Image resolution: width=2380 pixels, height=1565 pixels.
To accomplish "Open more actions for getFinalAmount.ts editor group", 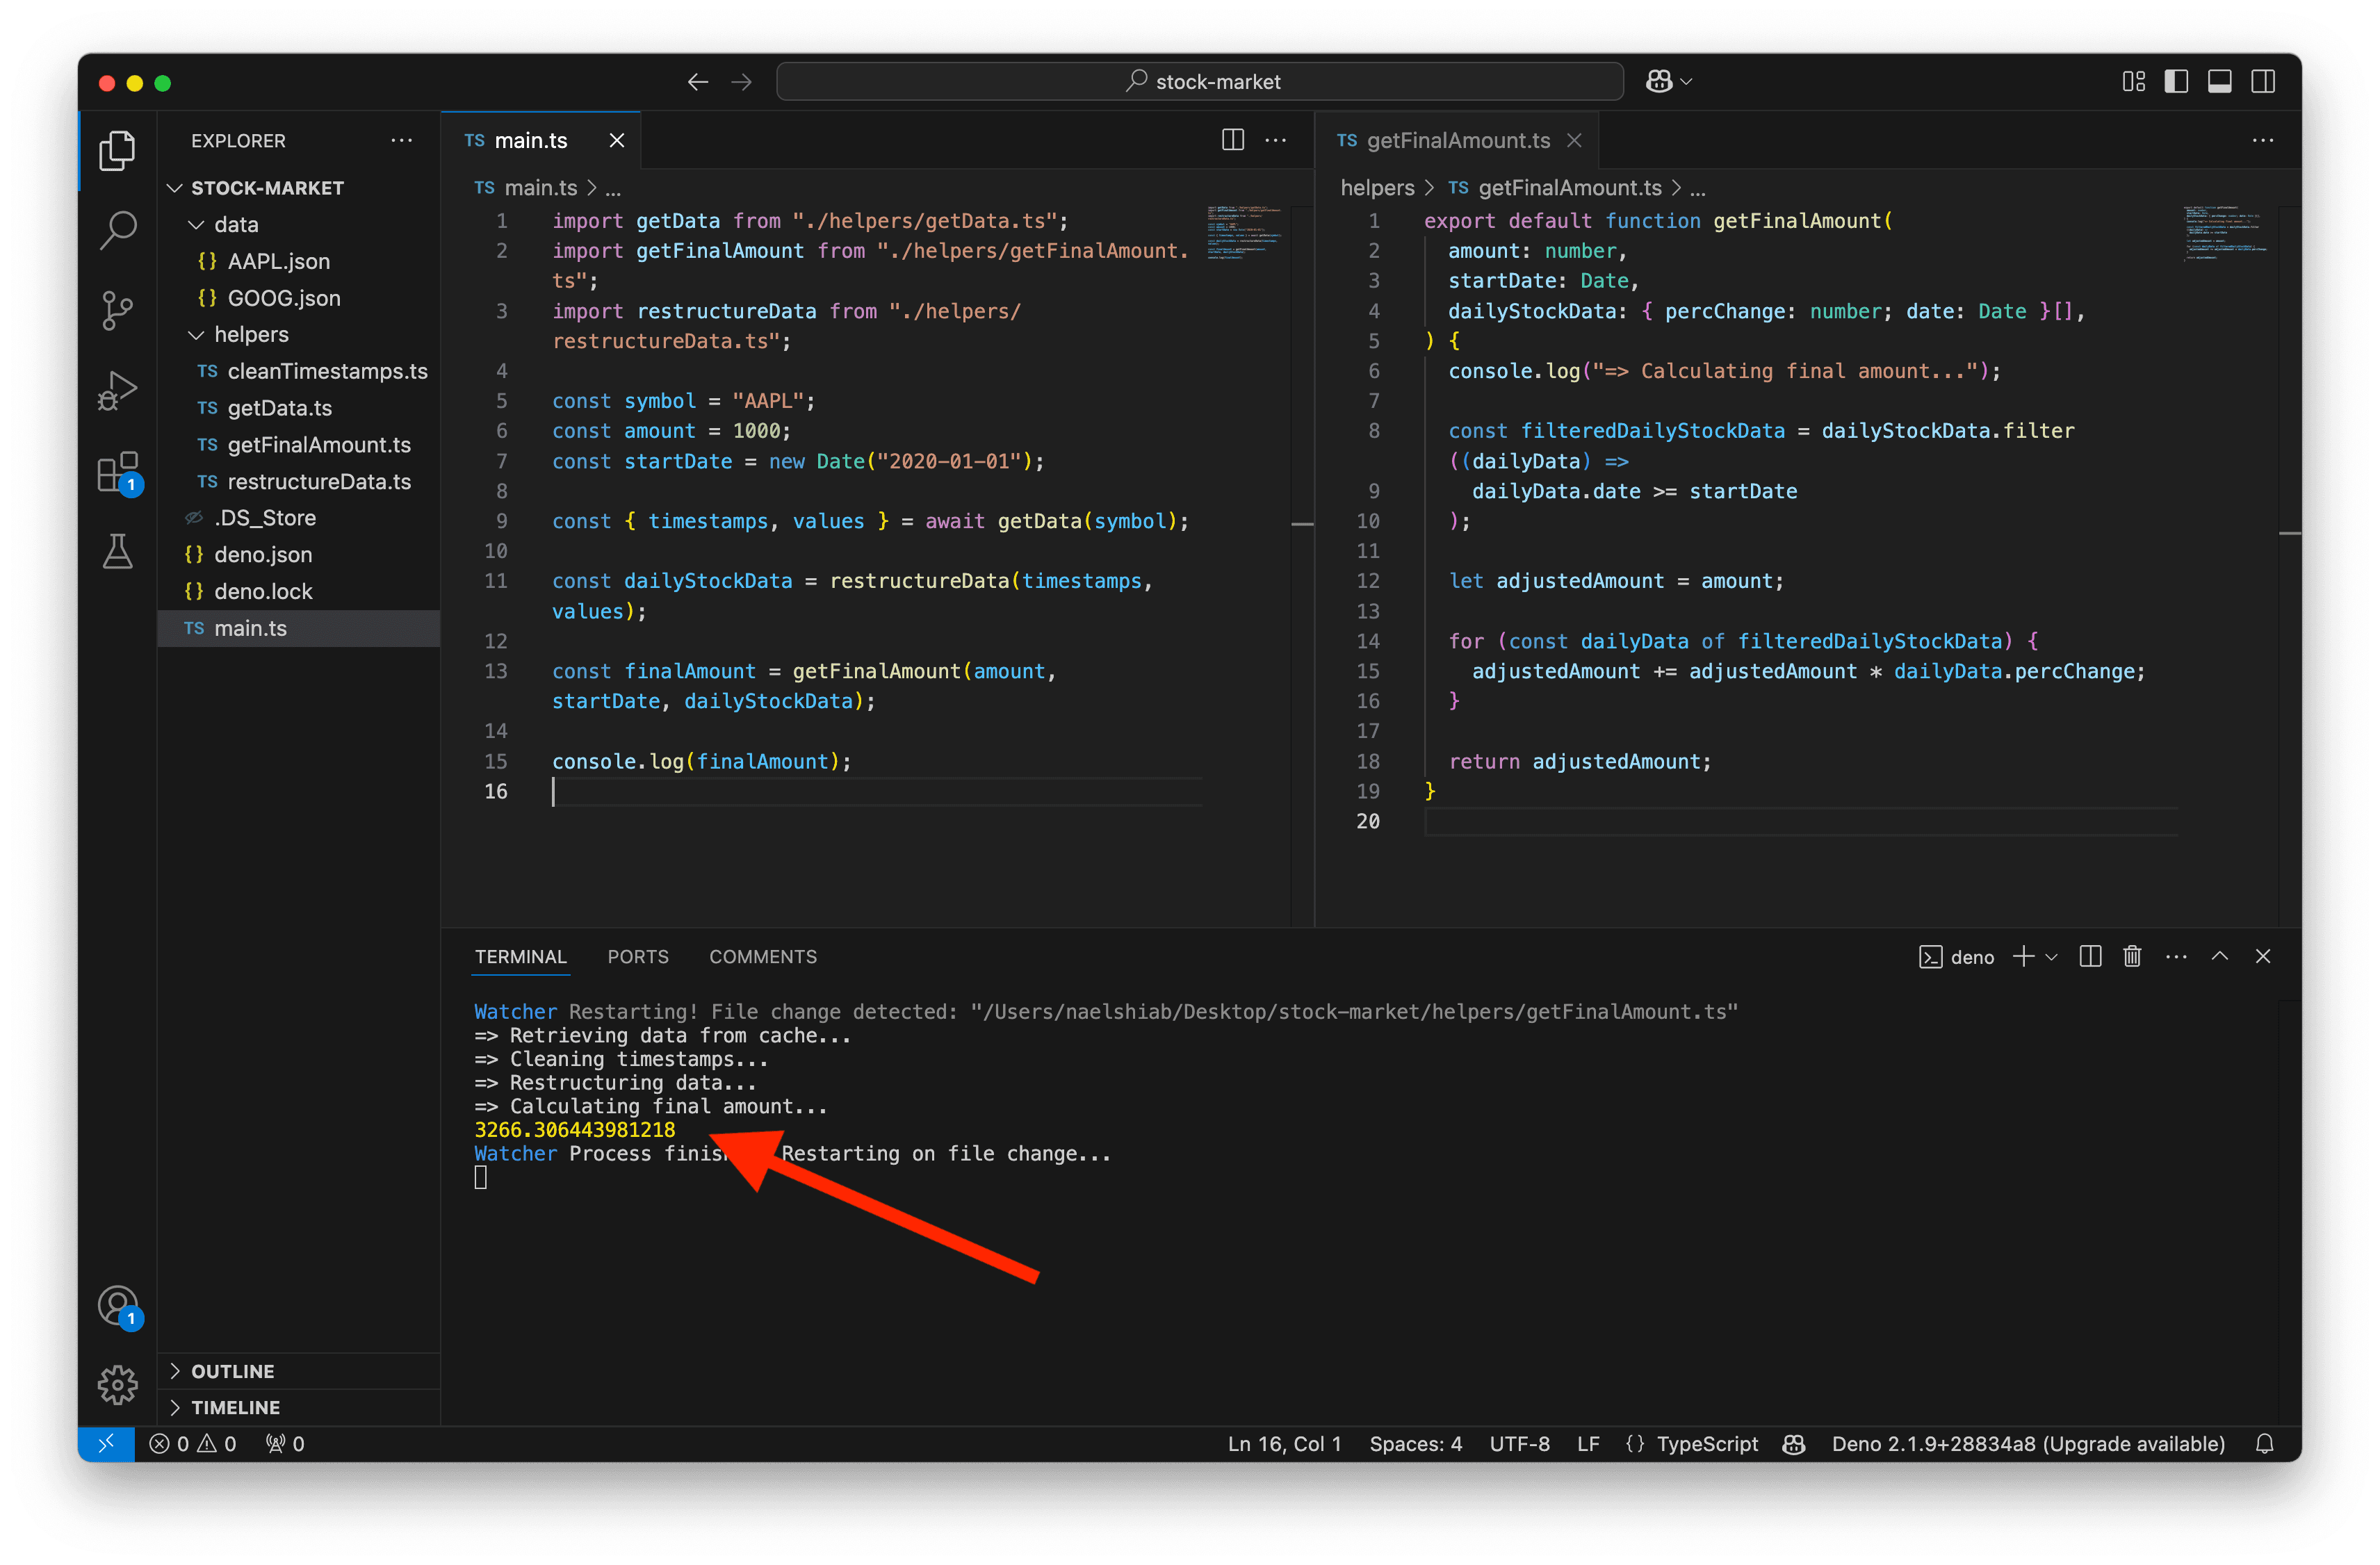I will (x=2263, y=140).
